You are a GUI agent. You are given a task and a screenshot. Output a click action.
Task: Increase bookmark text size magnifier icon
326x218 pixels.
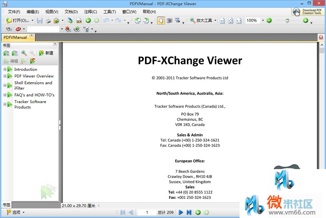point(24,53)
